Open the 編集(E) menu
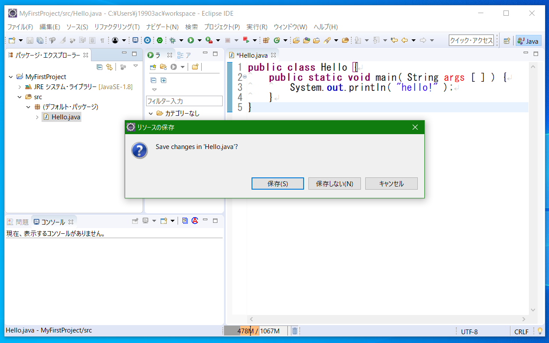Screen dimensions: 549x343 (x=50, y=27)
